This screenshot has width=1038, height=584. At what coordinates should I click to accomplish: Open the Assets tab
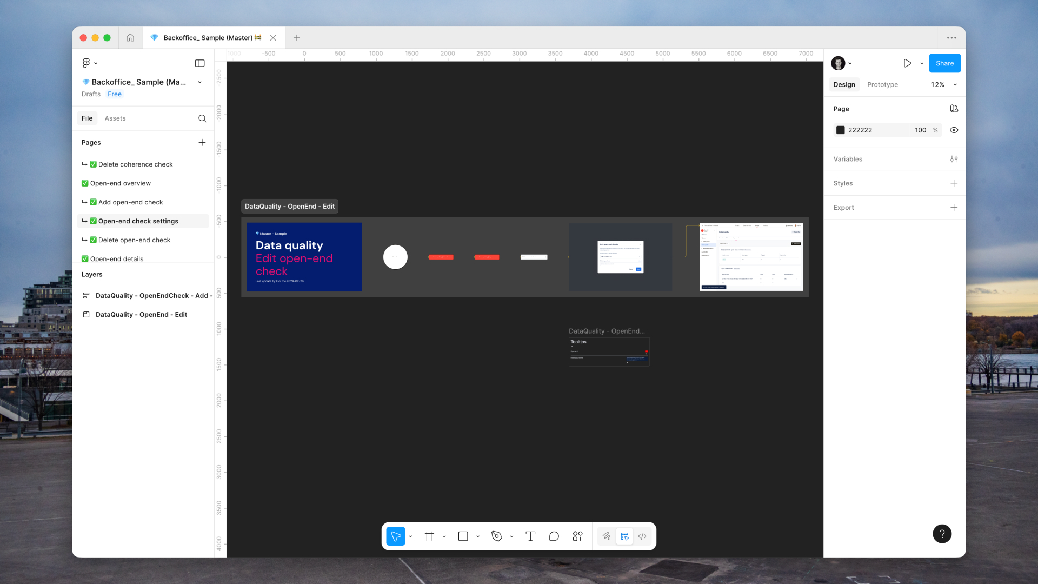(115, 118)
